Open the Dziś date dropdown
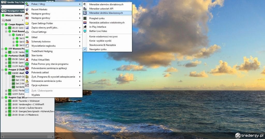The height and width of the screenshot is (139, 265). 23,20
